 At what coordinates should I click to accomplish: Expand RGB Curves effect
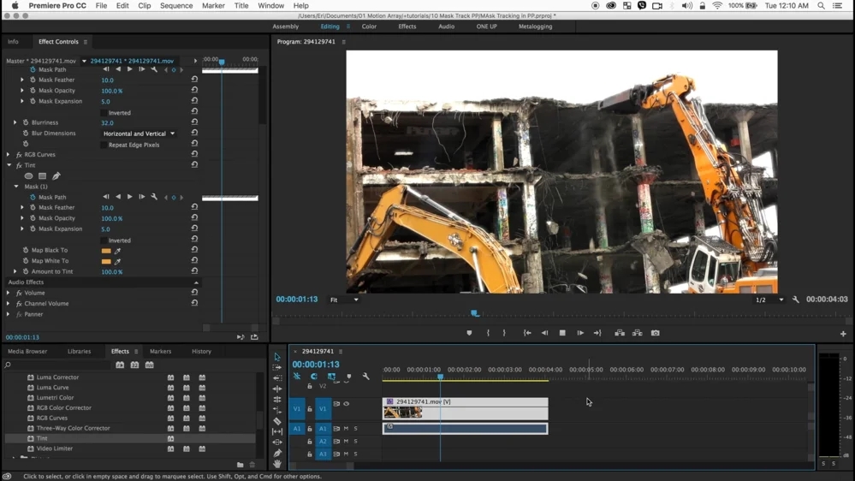click(x=9, y=154)
